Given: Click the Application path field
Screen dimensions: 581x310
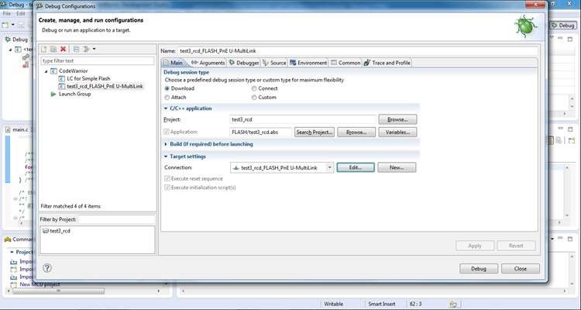Looking at the screenshot, I should coord(260,133).
